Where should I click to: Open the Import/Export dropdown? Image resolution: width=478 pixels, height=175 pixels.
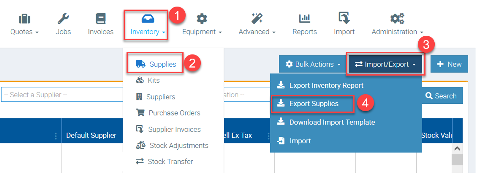[x=385, y=64]
